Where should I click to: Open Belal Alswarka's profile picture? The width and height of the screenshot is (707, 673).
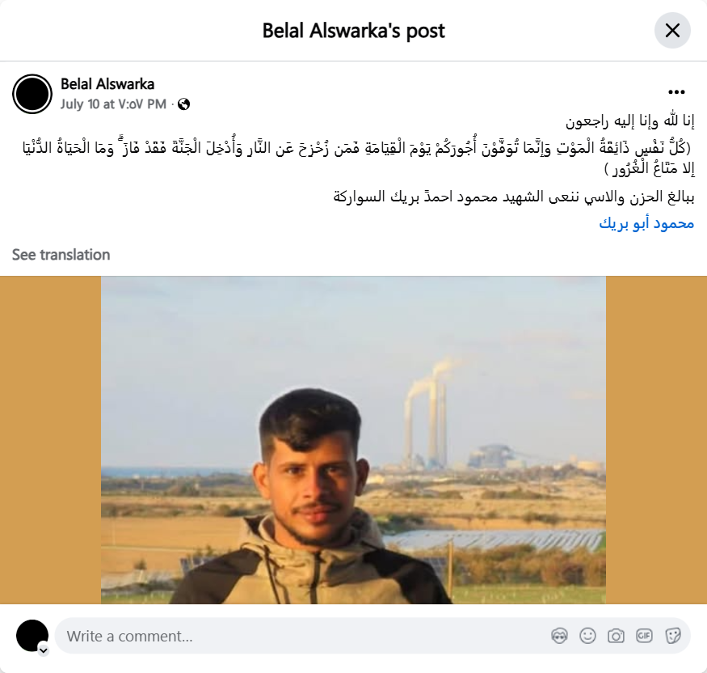pos(32,94)
